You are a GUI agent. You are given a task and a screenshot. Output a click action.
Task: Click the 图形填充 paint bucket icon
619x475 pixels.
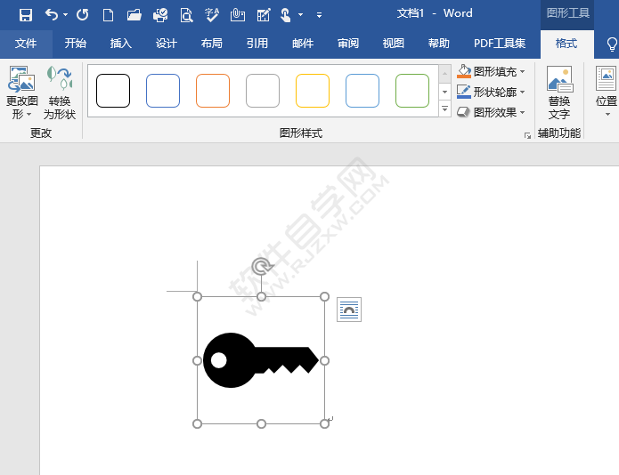[464, 71]
